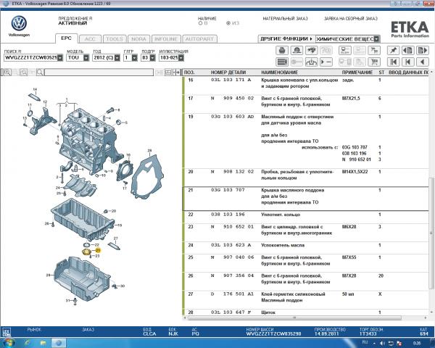This screenshot has height=348, width=435.
Task: Click the magnifier search icon
Action: (40, 72)
